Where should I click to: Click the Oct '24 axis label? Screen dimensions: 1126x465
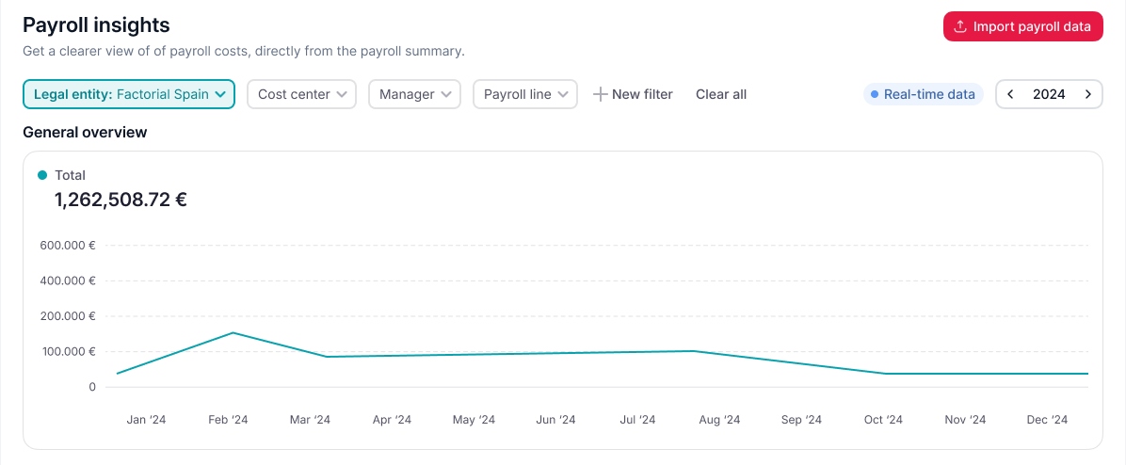click(883, 420)
